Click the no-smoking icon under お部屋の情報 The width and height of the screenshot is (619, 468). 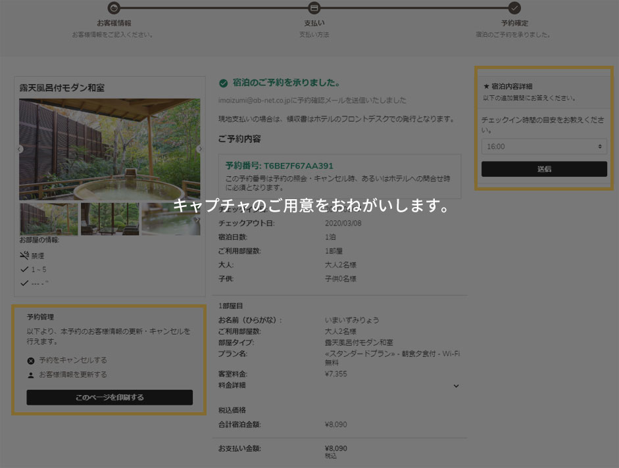(x=24, y=254)
